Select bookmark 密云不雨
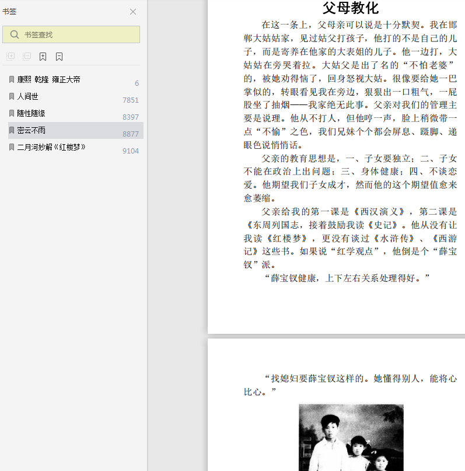 pyautogui.click(x=76, y=130)
